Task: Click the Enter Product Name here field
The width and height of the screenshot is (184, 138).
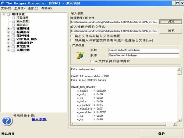Action: click(x=144, y=50)
